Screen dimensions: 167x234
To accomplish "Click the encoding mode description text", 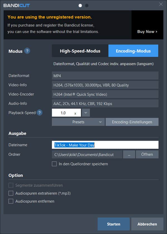I will point(103,64).
